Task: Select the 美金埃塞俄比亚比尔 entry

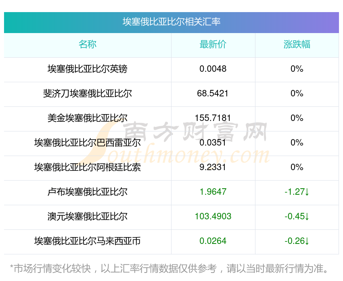Action: (x=88, y=118)
